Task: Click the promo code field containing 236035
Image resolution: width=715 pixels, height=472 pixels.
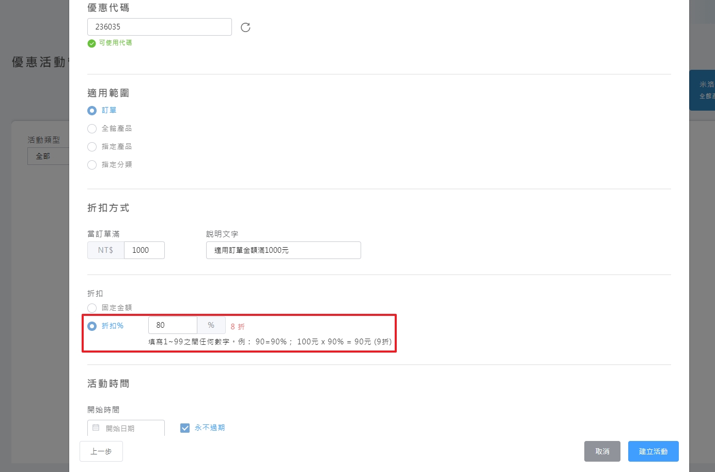Action: point(159,26)
